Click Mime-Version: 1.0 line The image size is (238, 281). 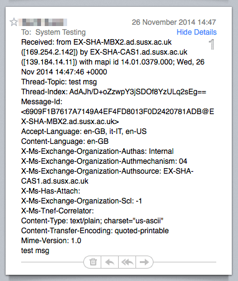tap(51, 241)
